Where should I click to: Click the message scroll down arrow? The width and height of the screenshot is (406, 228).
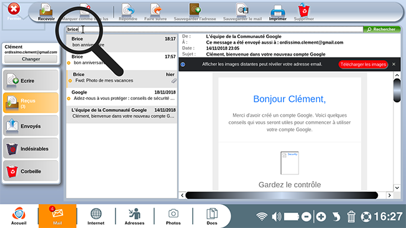click(x=397, y=187)
